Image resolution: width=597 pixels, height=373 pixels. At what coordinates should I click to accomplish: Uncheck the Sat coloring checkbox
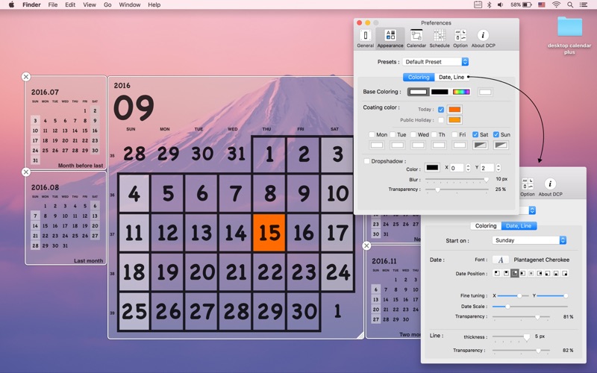475,134
